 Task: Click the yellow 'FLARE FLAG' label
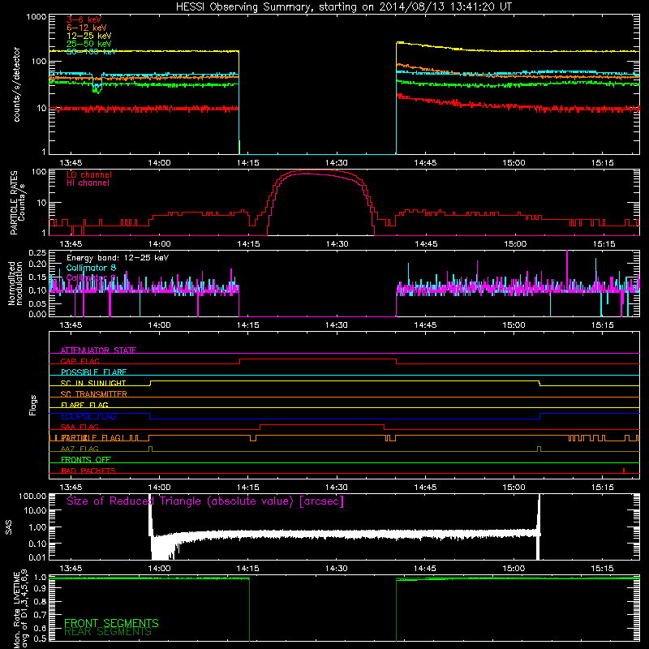(x=84, y=405)
